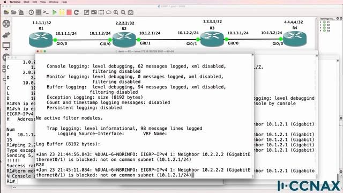Click the 1.1.1.1/32 label above R1
Screen dimensions: 343x193
coord(42,23)
